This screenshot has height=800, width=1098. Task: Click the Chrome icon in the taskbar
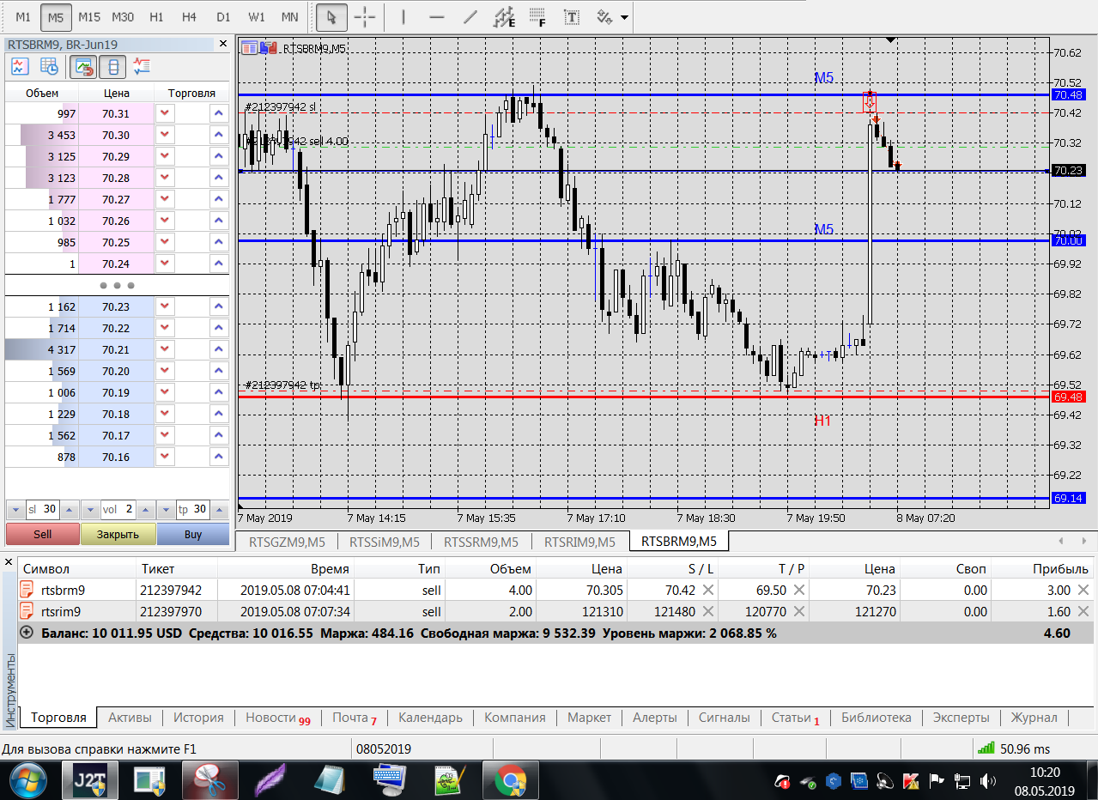coord(510,781)
